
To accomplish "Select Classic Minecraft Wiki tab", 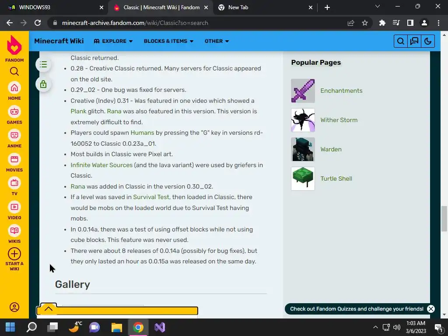I will 161,7.
